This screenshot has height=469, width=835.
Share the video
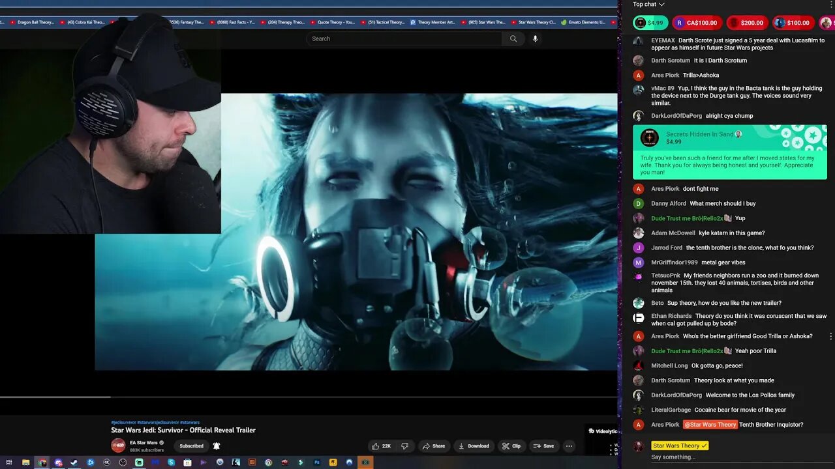point(434,446)
